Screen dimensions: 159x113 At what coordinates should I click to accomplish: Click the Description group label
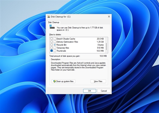point(56,59)
